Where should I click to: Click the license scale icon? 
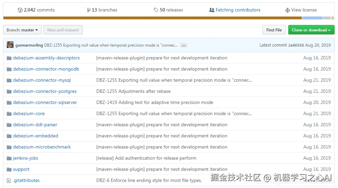[x=287, y=10]
